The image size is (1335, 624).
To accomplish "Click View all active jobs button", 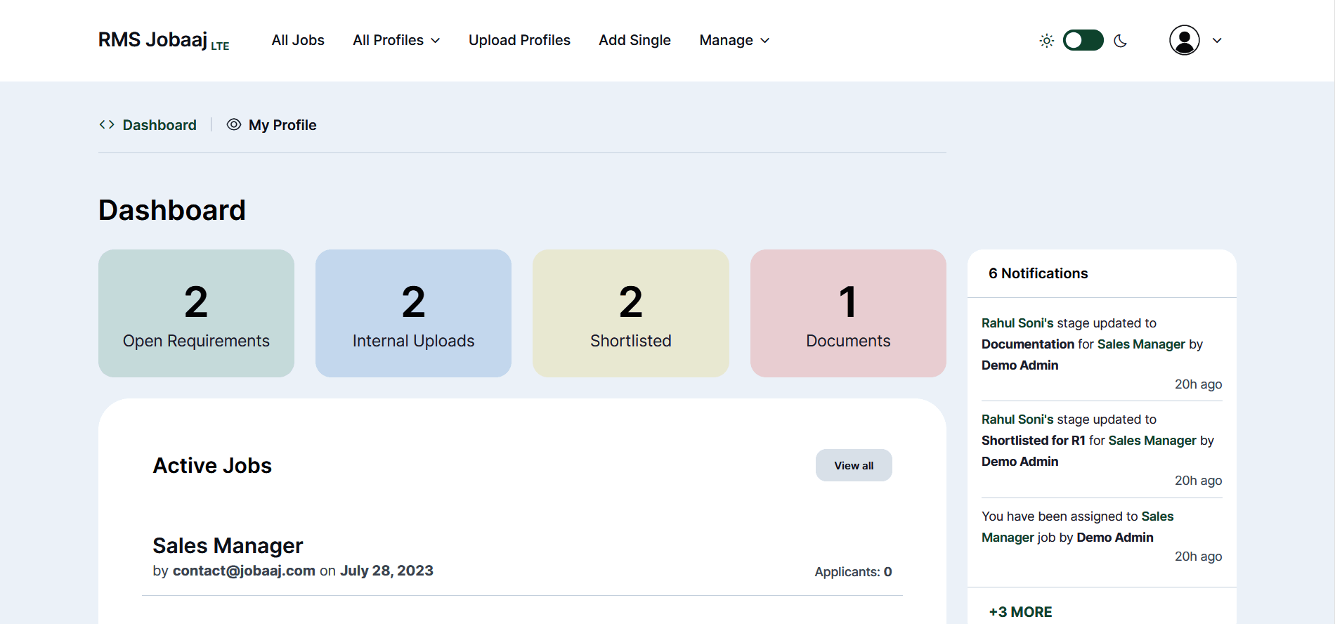I will click(x=854, y=465).
